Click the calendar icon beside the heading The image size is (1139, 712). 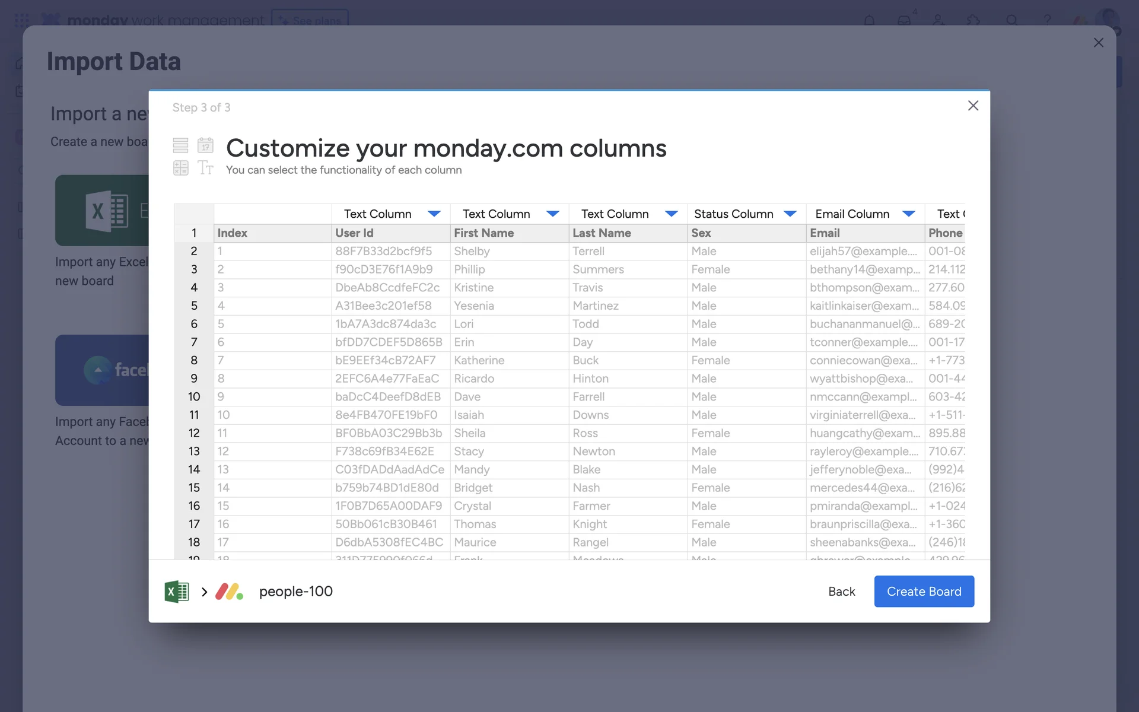205,145
